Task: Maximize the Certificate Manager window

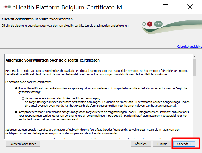Action: coord(166,7)
